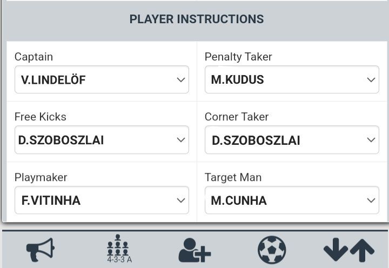Click the down-up arrows swap icon

[x=348, y=251]
